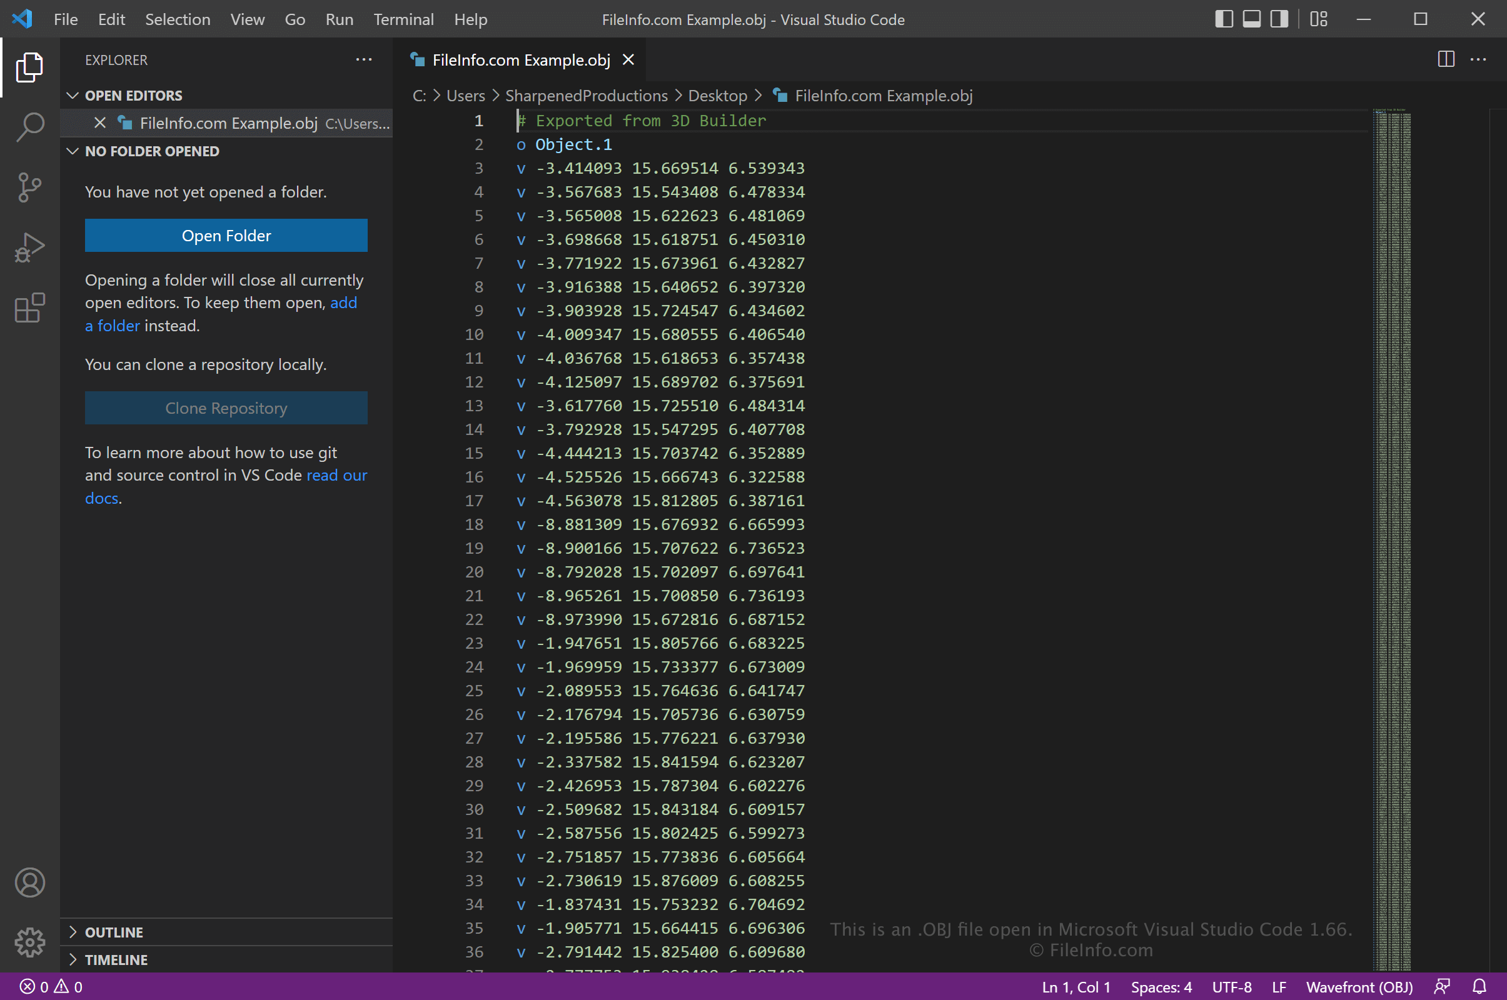The height and width of the screenshot is (1000, 1507).
Task: Click errors count icon in status bar
Action: (x=28, y=987)
